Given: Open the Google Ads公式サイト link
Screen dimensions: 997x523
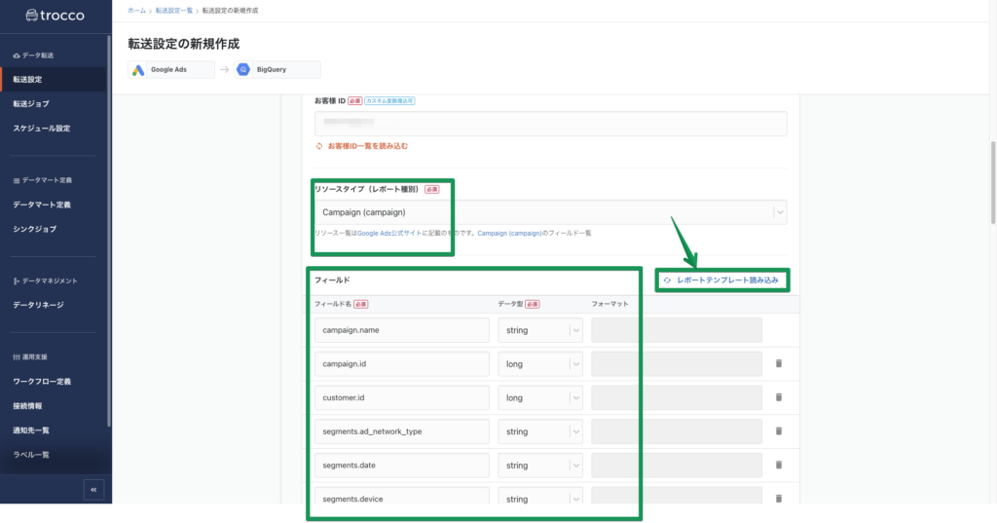Looking at the screenshot, I should click(x=386, y=234).
